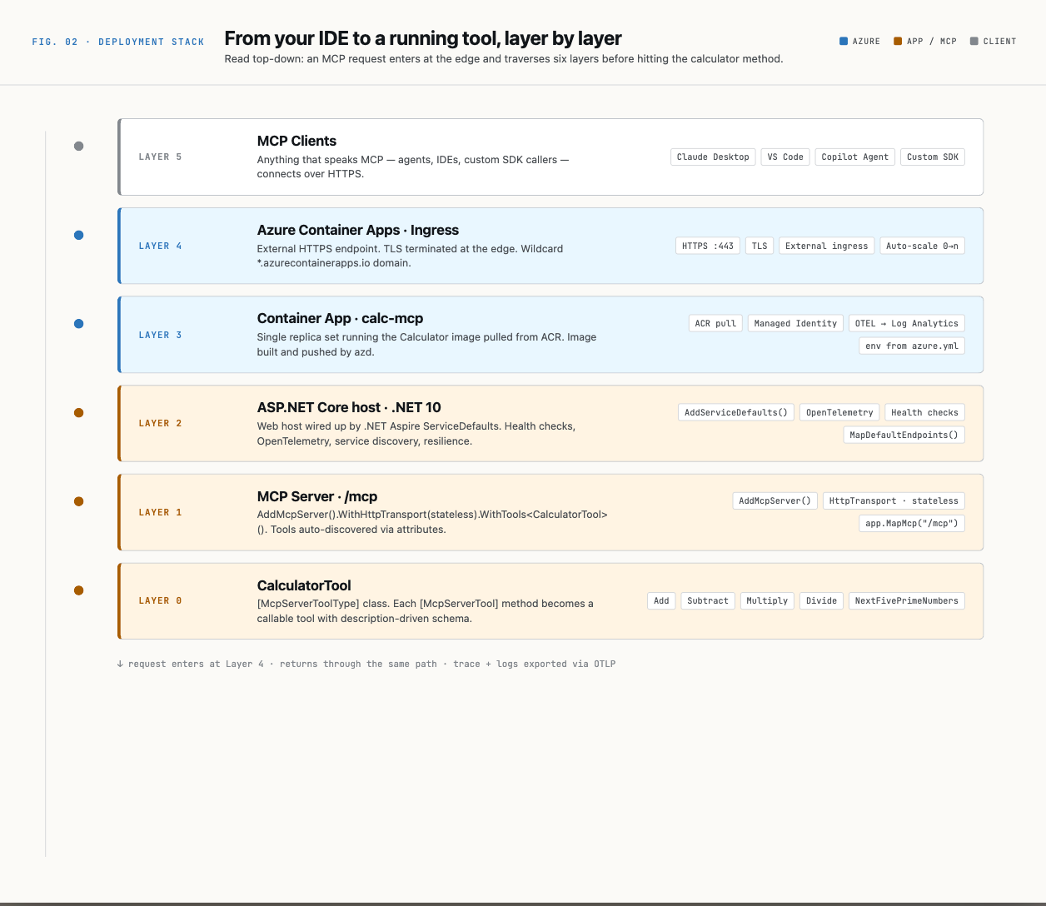Click the CLIENT legend label
1046x906 pixels.
(999, 41)
